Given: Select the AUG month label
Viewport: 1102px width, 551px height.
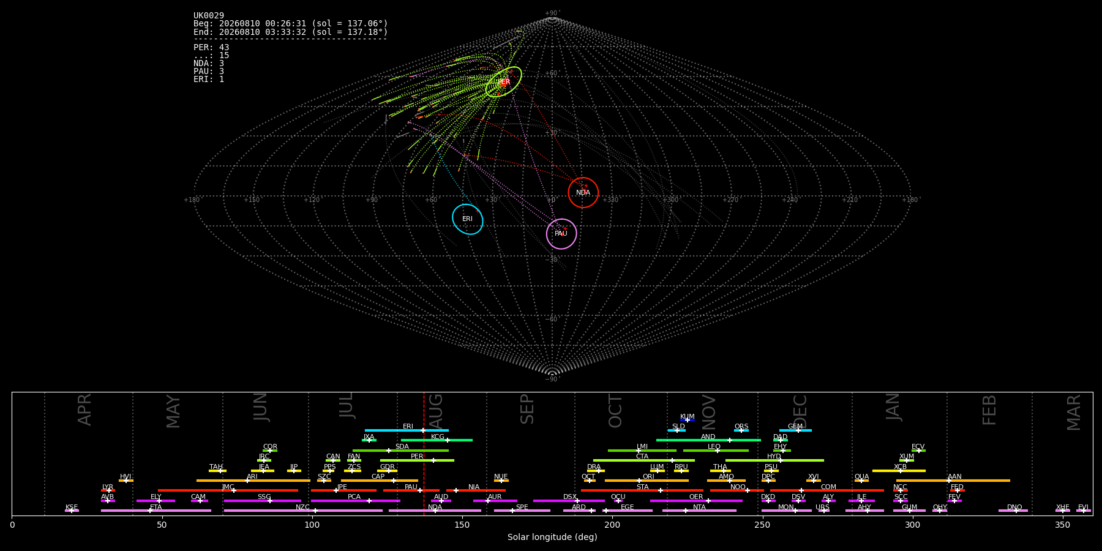Looking at the screenshot, I should click(436, 408).
